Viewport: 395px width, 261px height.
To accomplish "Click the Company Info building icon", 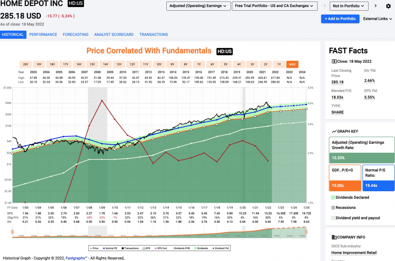I will coord(334,237).
